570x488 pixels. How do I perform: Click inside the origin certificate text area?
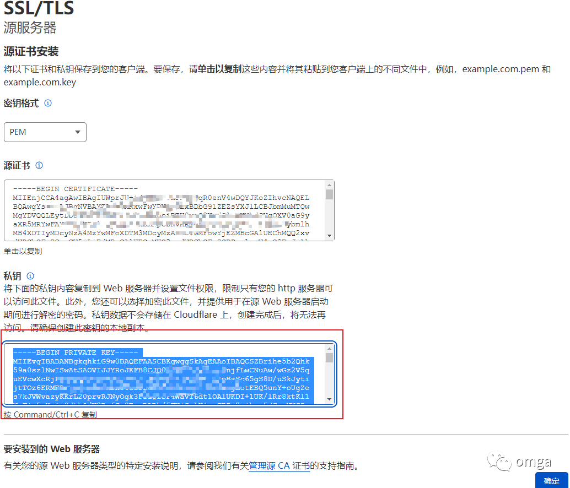(x=165, y=212)
